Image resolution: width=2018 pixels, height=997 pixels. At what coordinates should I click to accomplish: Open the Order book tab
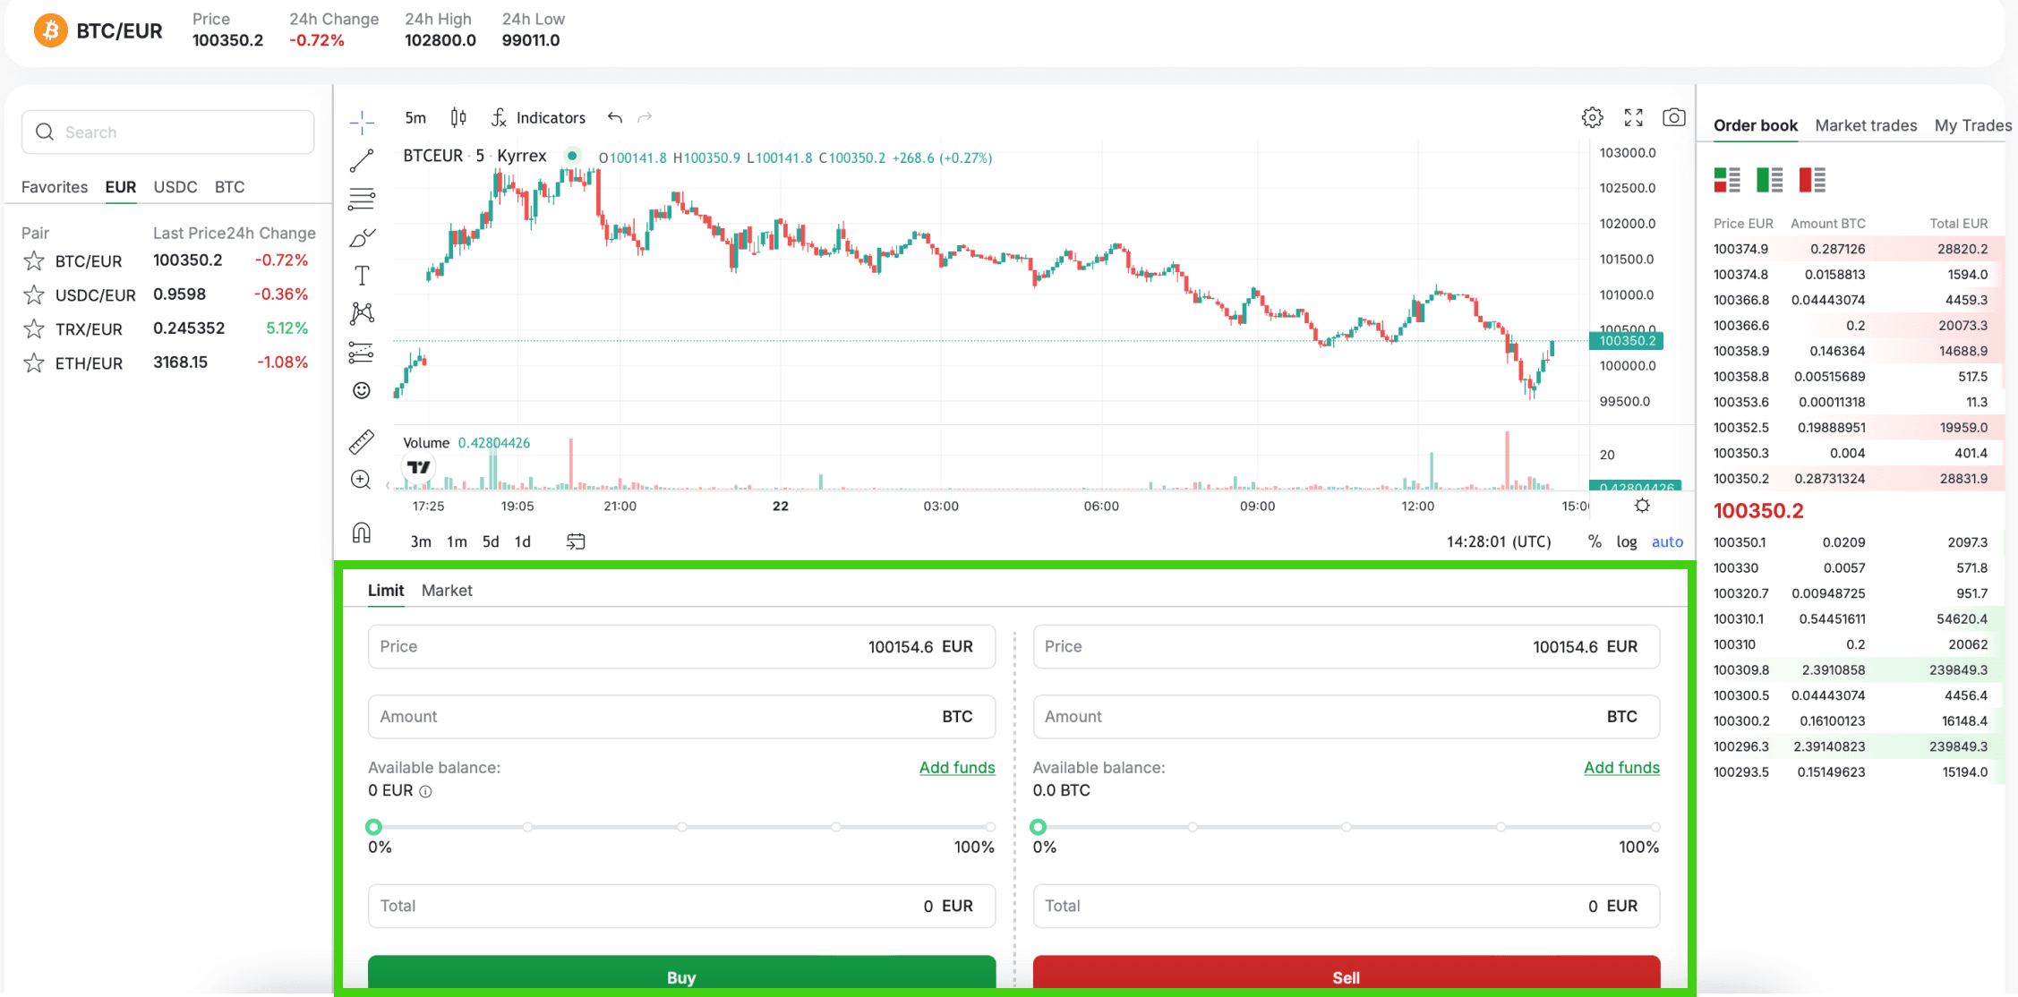click(1755, 125)
